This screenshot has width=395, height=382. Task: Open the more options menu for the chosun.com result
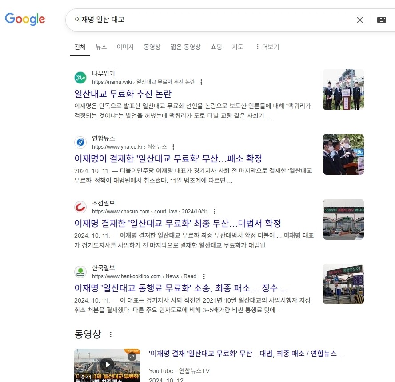pos(214,212)
